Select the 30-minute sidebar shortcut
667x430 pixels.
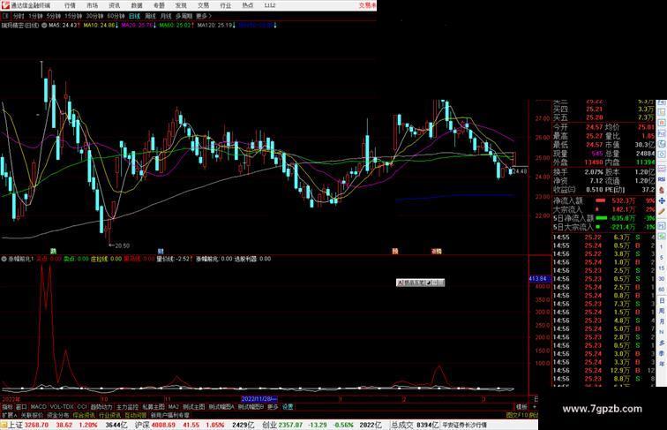662,279
